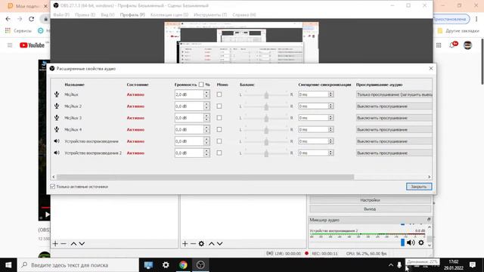The width and height of the screenshot is (484, 272).
Task: Open YouTube notifications bell
Action: pyautogui.click(x=453, y=45)
